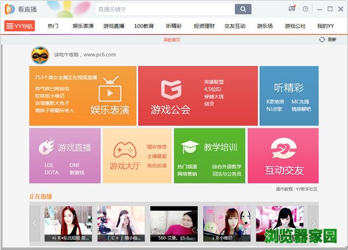Click the 刷新 refresh icon
The image size is (348, 250).
pyautogui.click(x=322, y=39)
